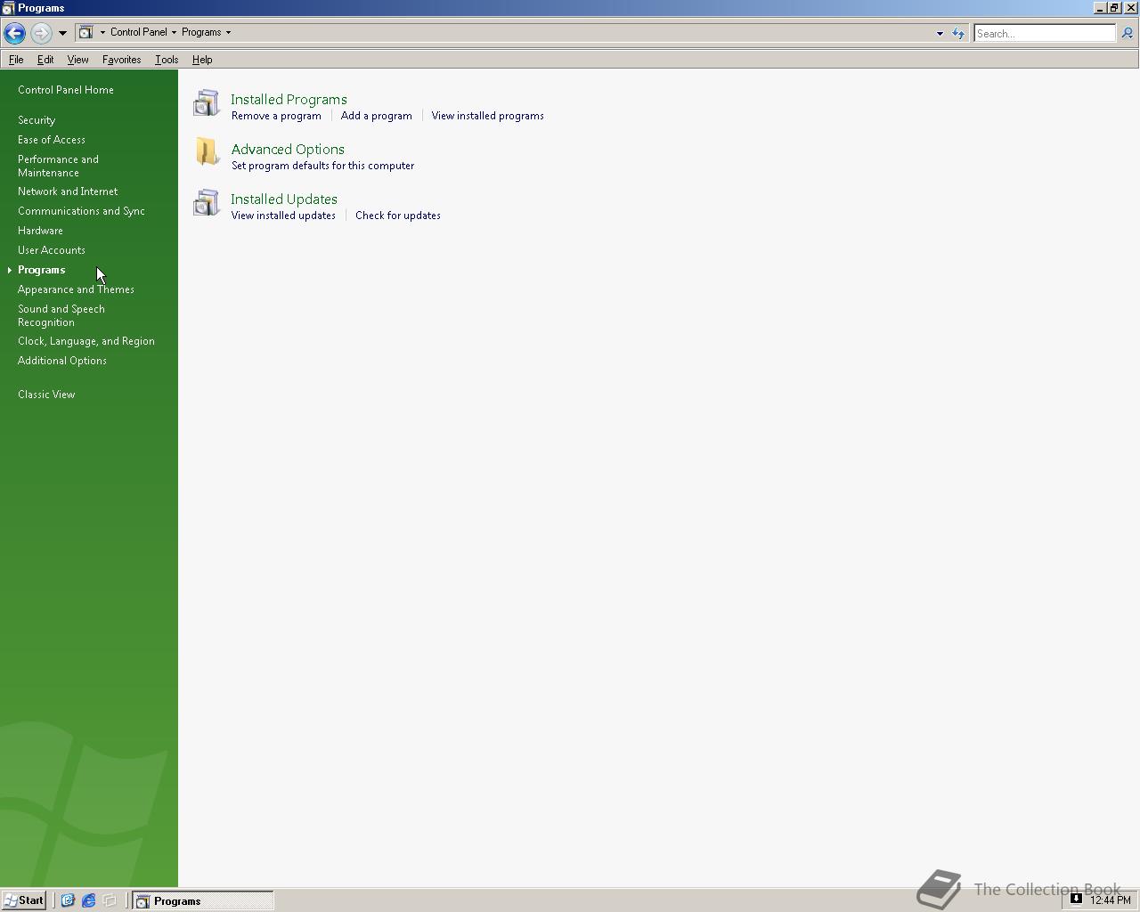Click the Installed Updates icon
The image size is (1140, 912).
click(206, 202)
